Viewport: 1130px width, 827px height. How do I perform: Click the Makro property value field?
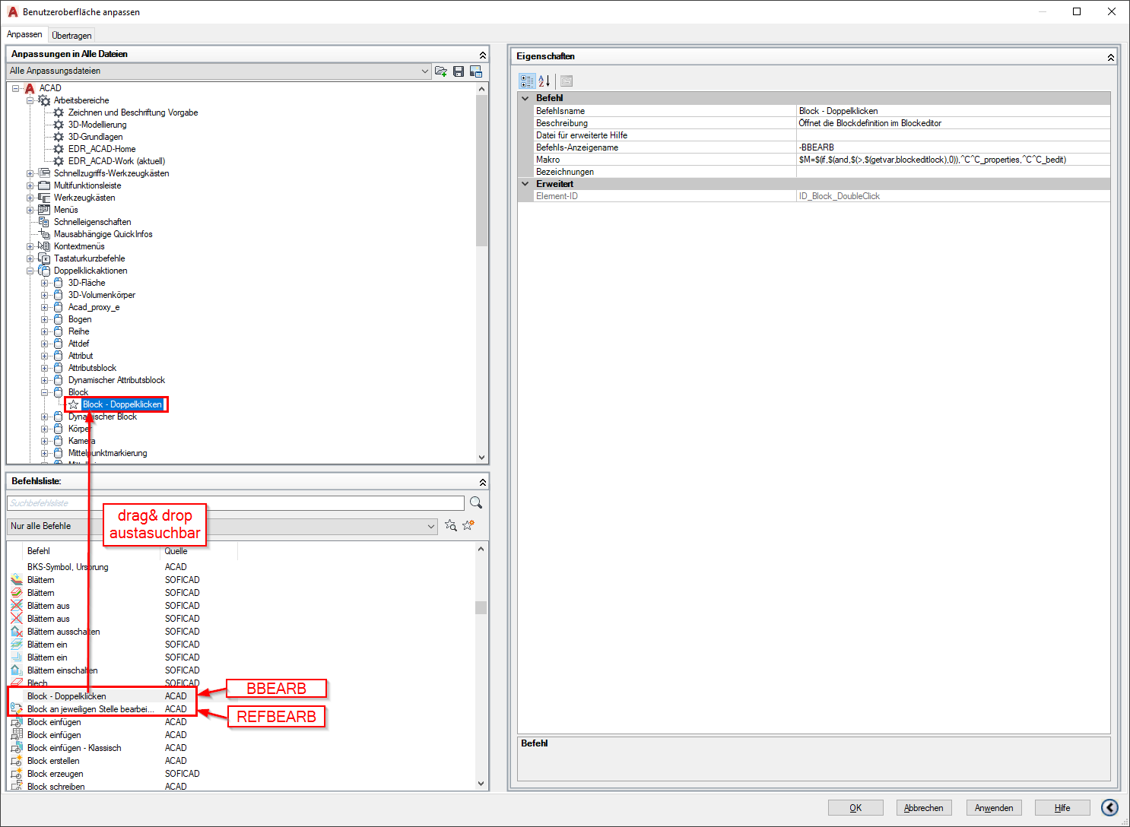click(954, 160)
